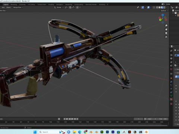Open the Global transform orientation dropdown

pyautogui.click(x=59, y=7)
